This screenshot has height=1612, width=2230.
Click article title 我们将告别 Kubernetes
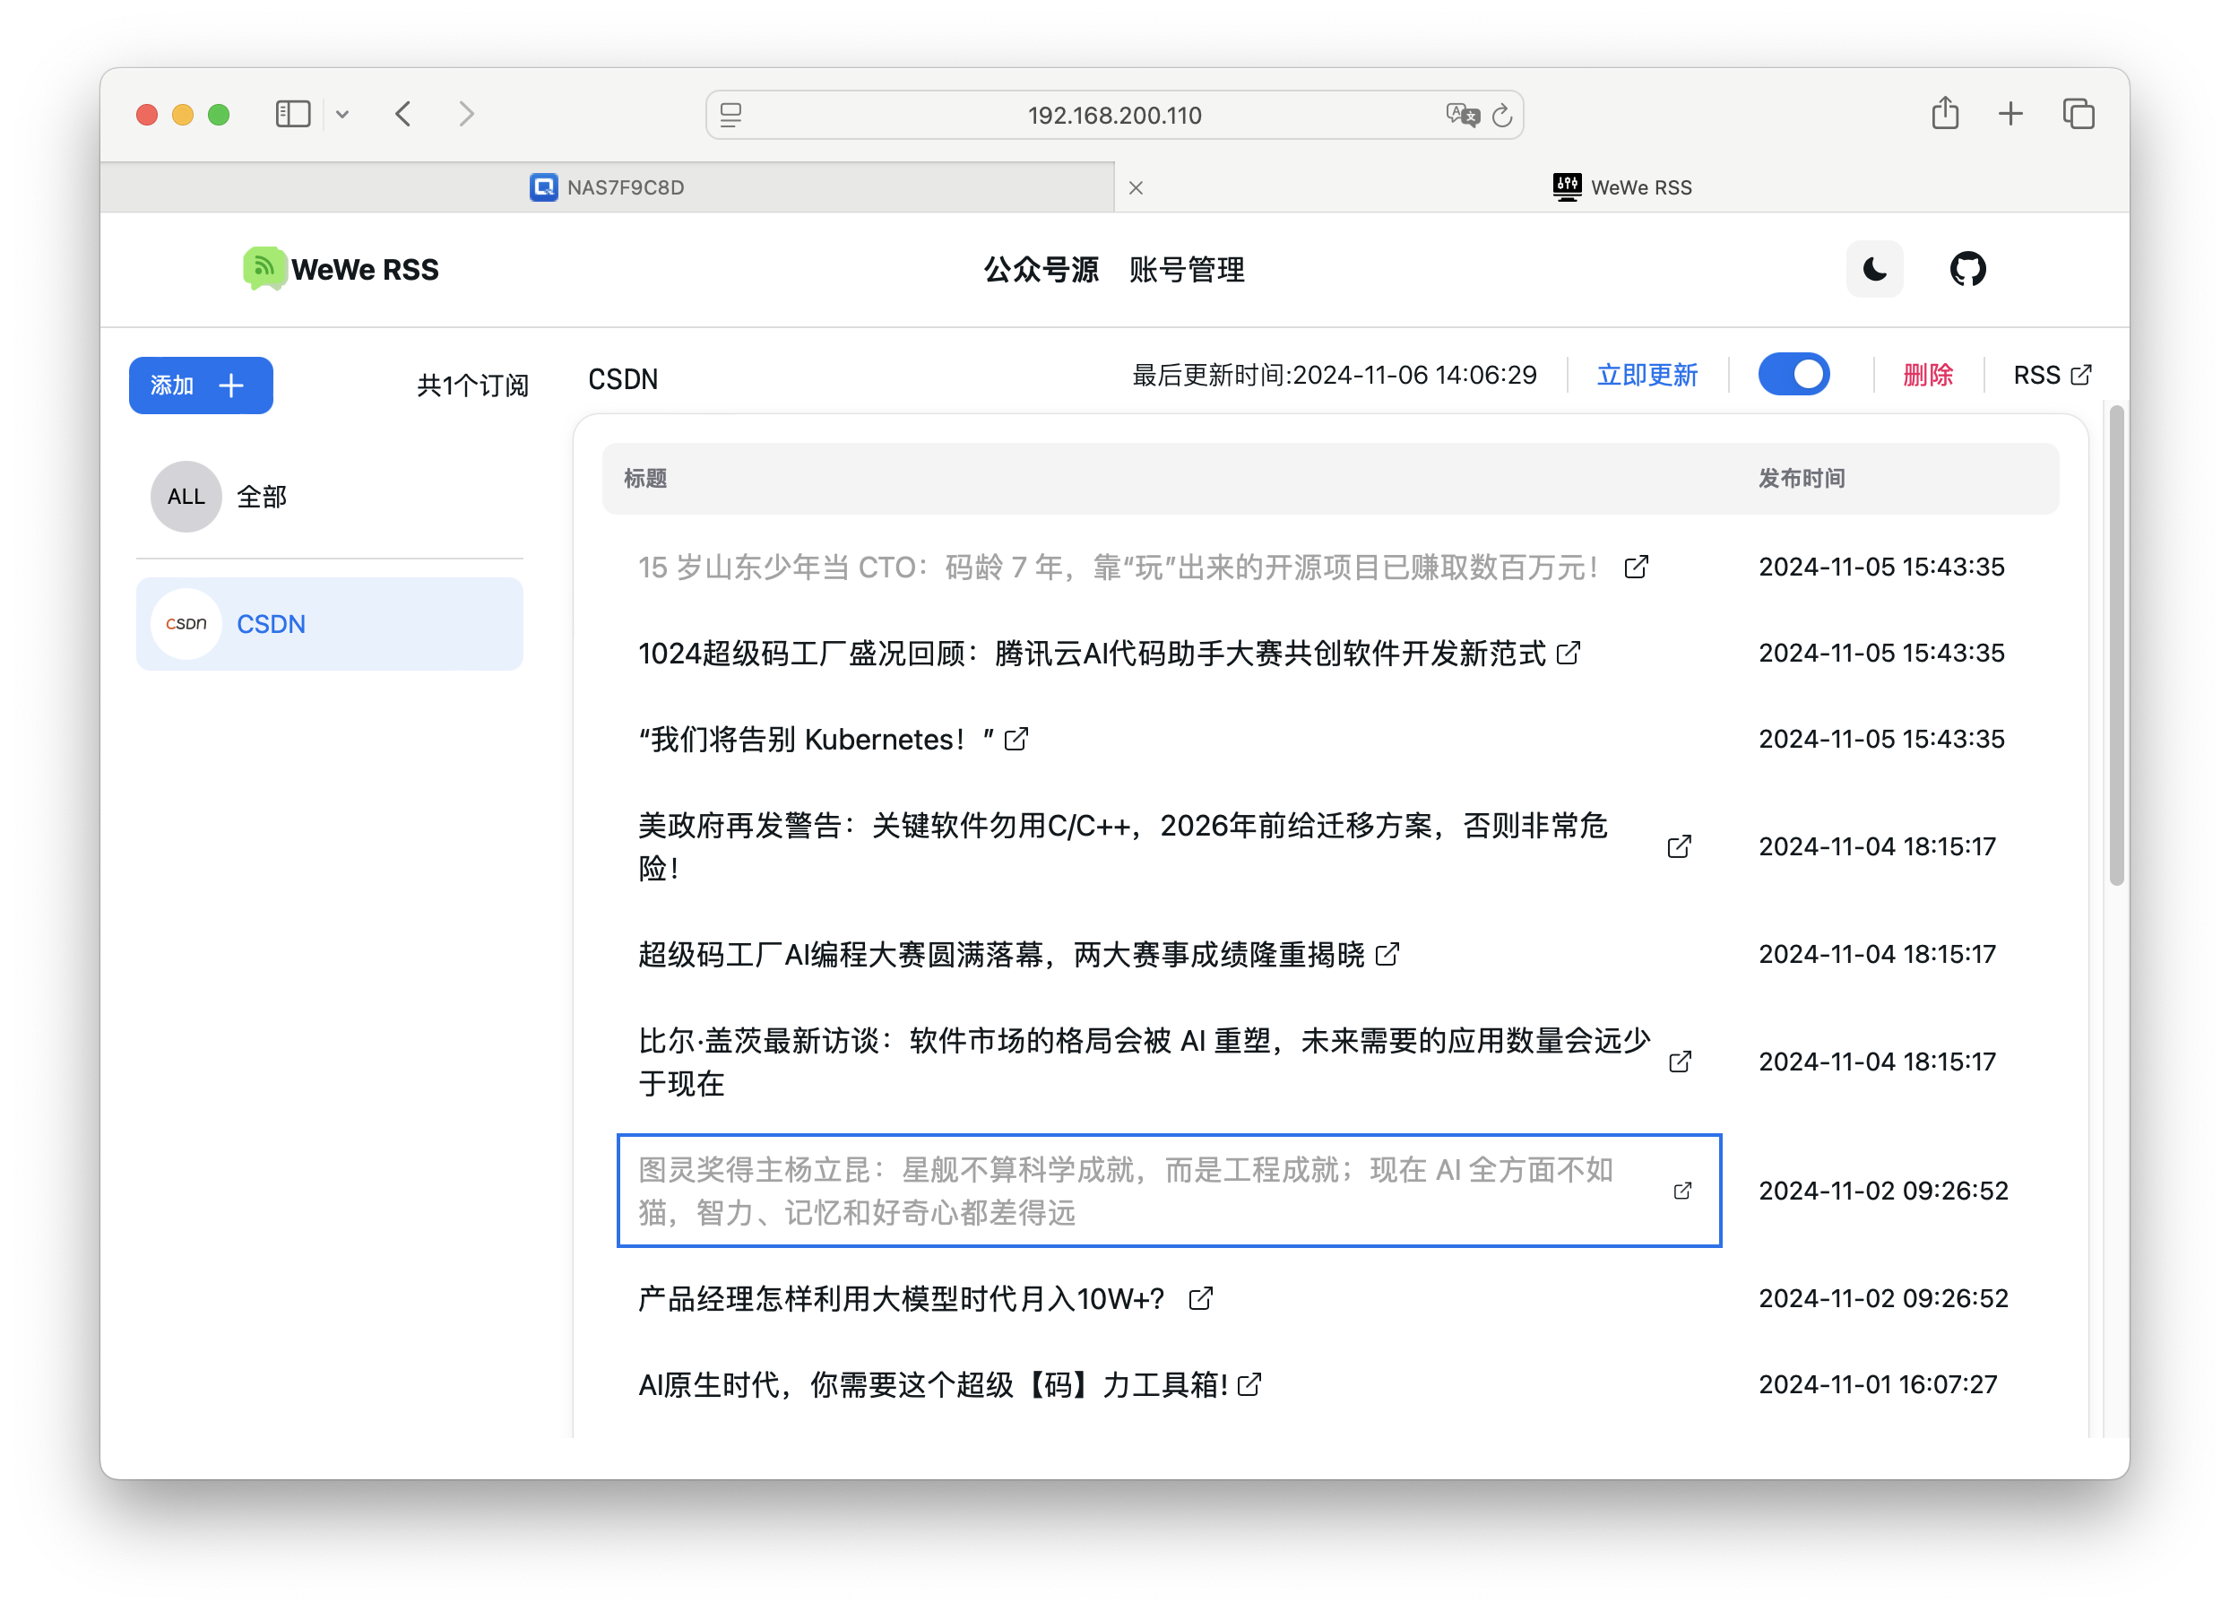coord(817,740)
